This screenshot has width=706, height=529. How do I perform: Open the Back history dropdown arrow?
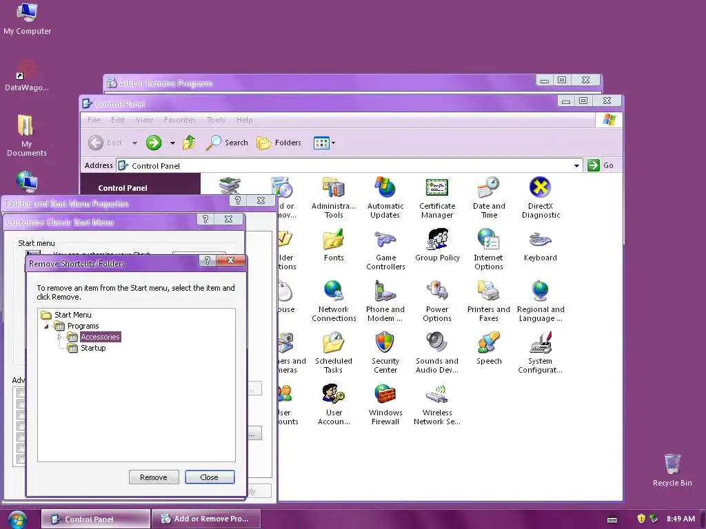(x=134, y=143)
